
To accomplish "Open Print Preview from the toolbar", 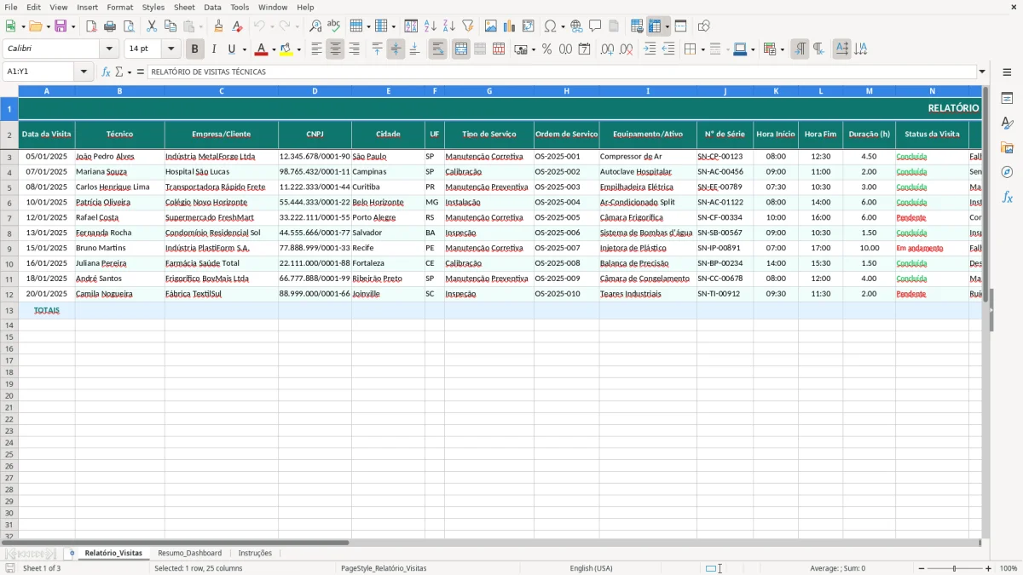I will (129, 26).
